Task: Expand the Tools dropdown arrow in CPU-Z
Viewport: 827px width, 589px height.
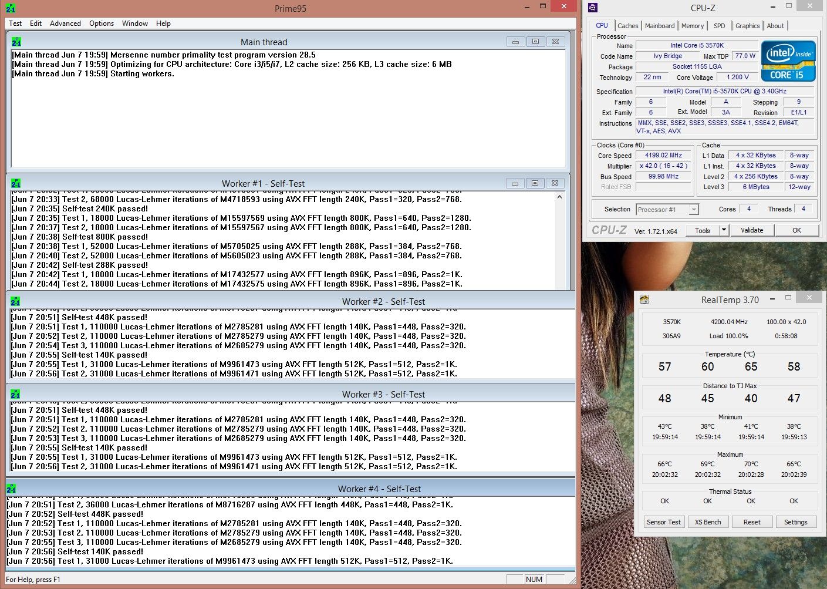Action: [x=724, y=230]
